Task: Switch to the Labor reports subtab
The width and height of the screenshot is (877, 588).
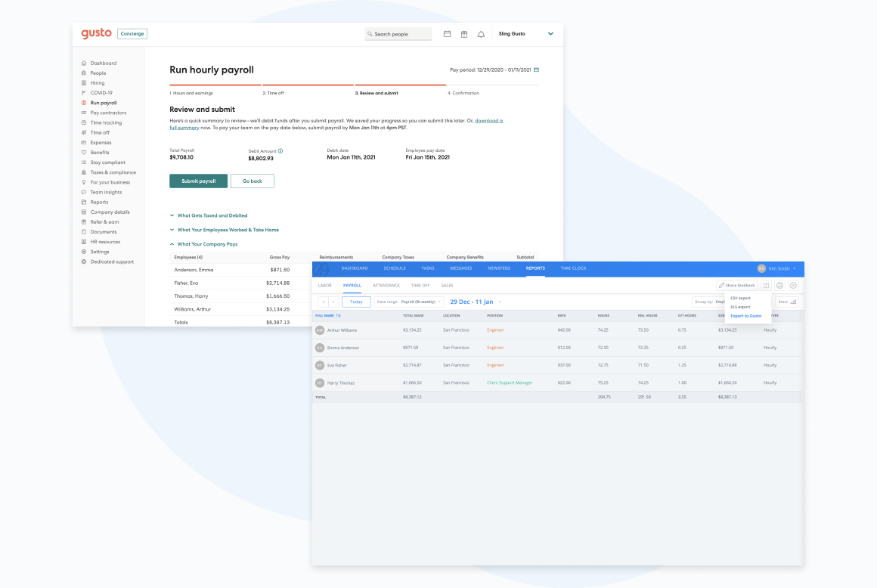Action: 325,286
